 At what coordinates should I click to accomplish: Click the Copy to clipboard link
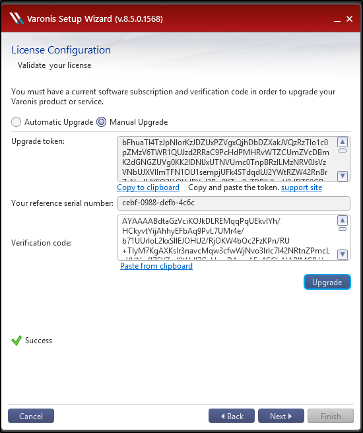148,187
